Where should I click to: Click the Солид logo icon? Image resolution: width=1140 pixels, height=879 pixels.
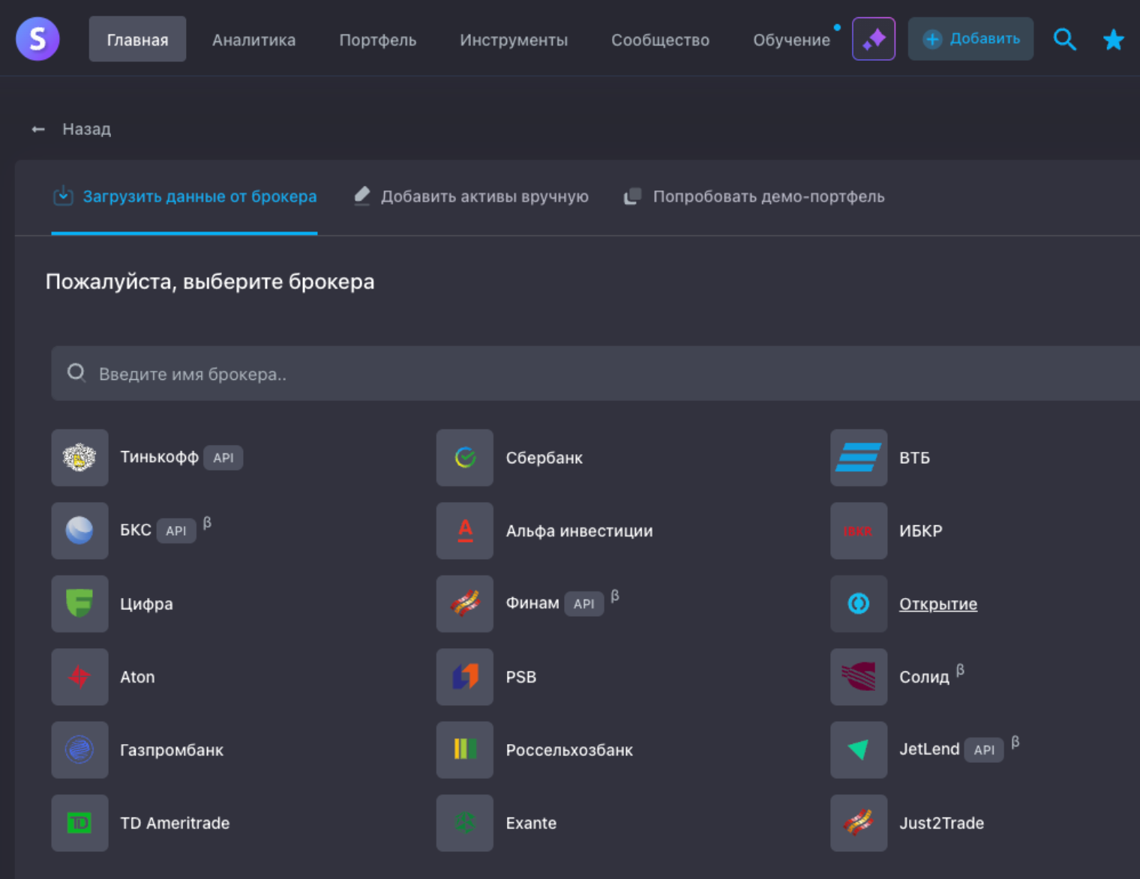pos(859,677)
